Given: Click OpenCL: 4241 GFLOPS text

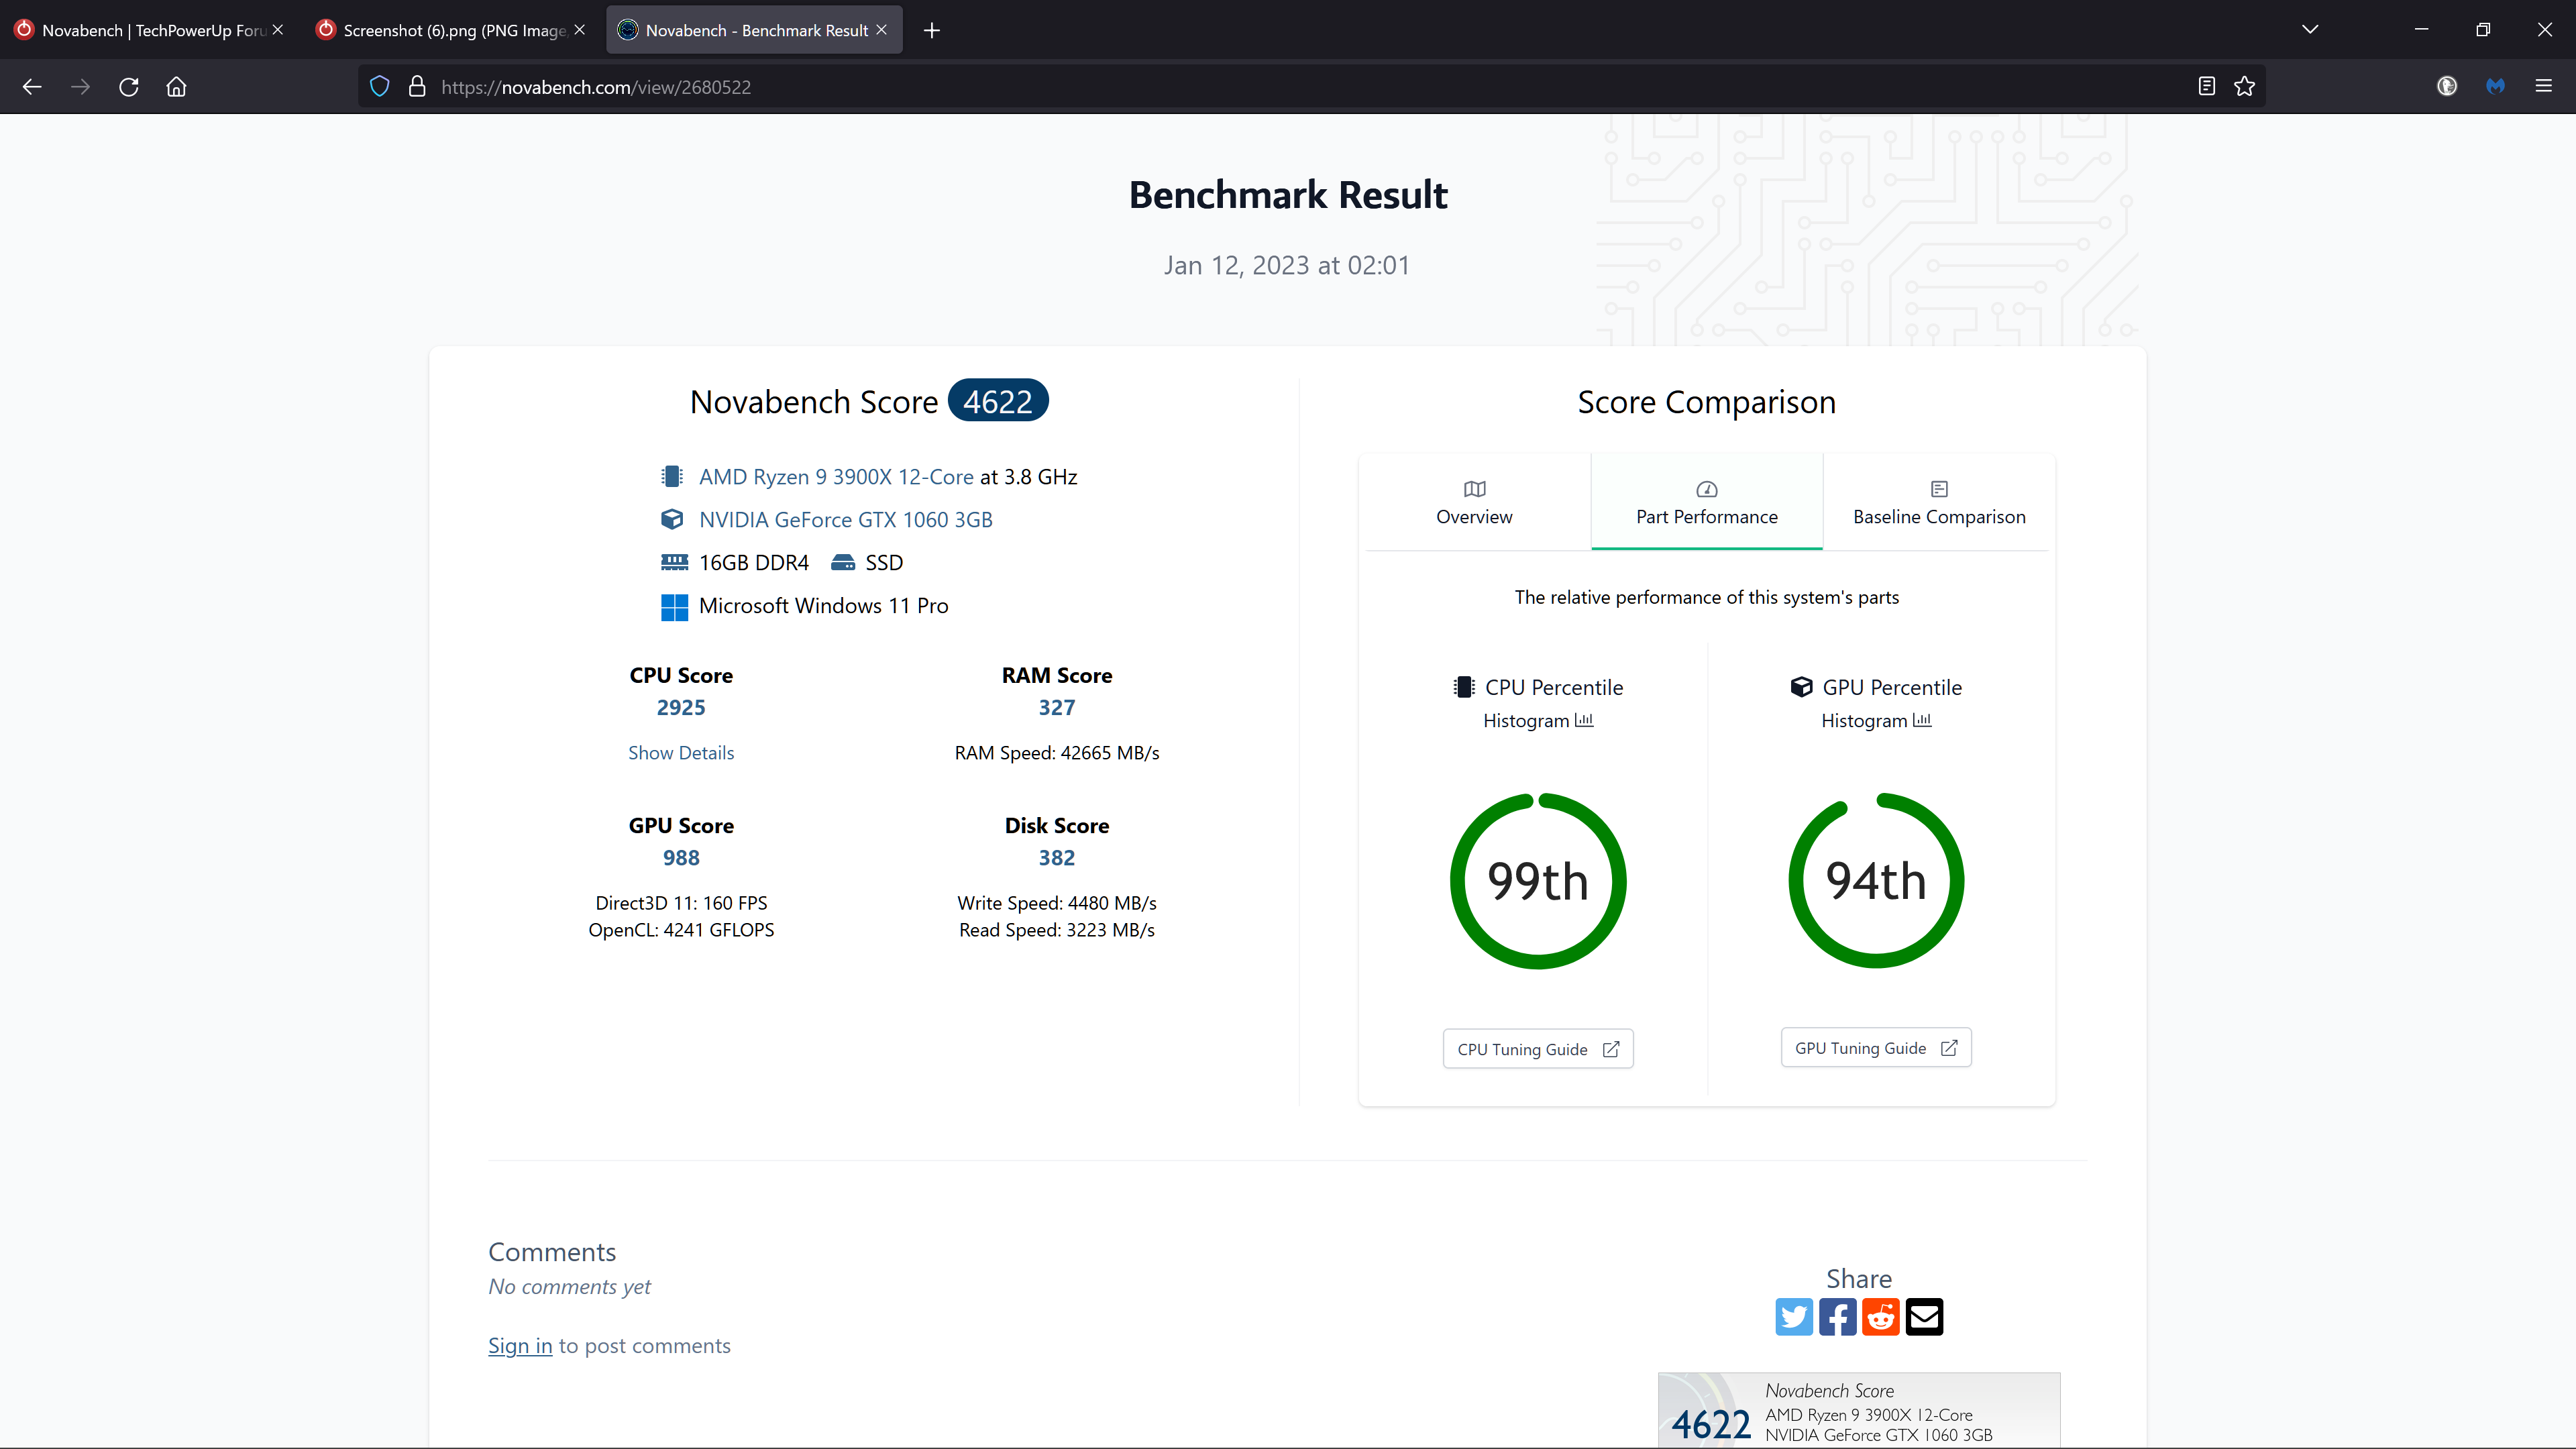Looking at the screenshot, I should pyautogui.click(x=681, y=930).
